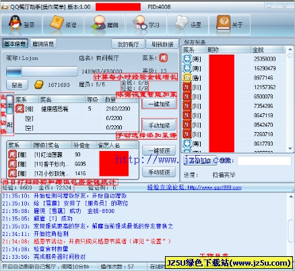Image resolution: width=295 pixels, height=271 pixels.
Task: Open the 学习 study icon
Action: (x=140, y=23)
